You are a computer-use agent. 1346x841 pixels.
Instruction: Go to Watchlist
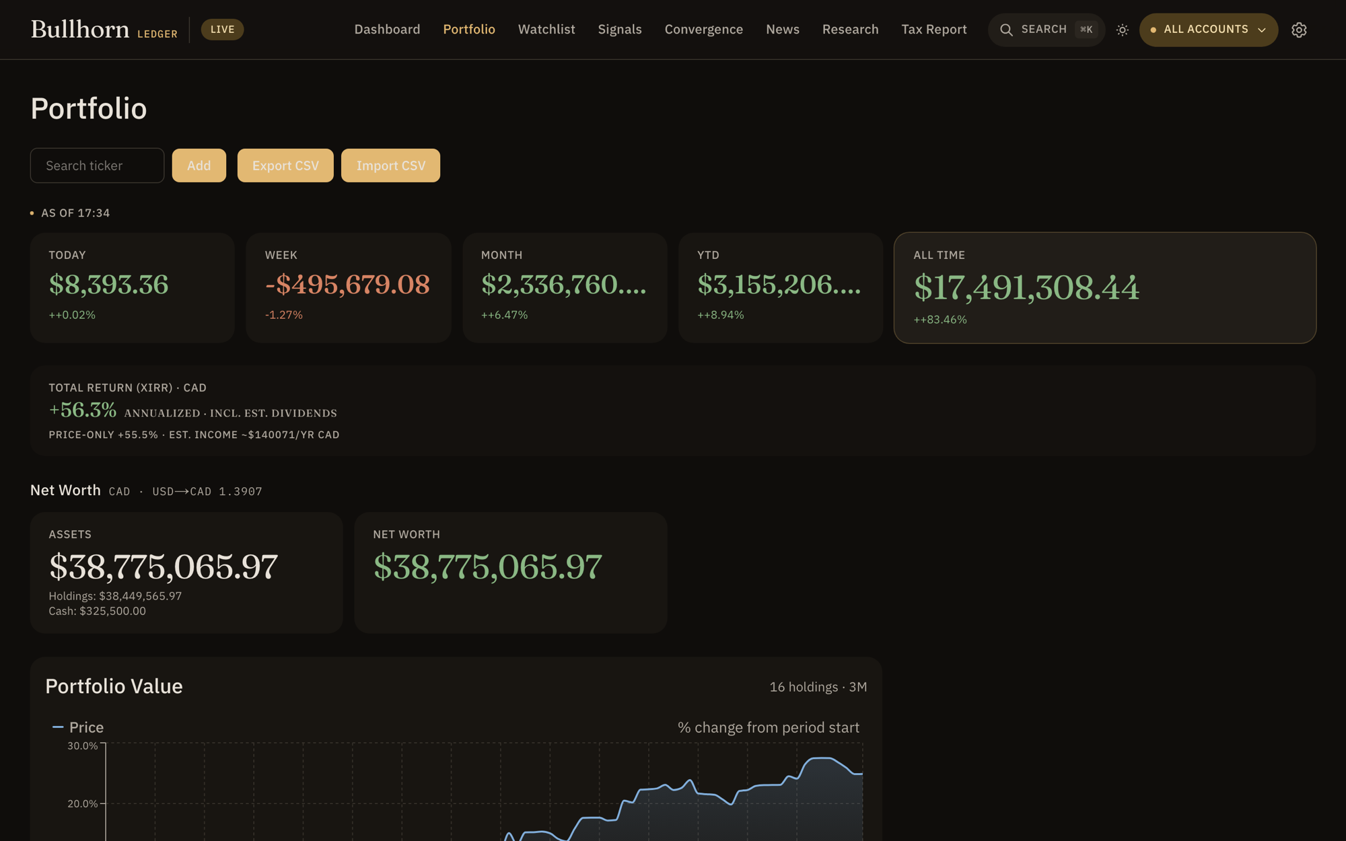546,30
